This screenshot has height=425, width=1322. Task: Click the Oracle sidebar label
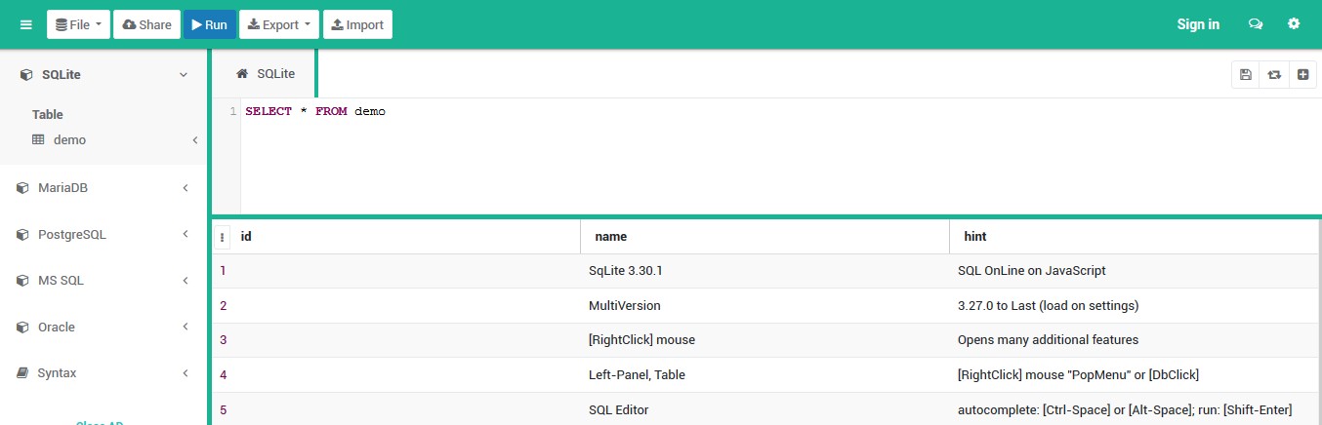(x=56, y=327)
